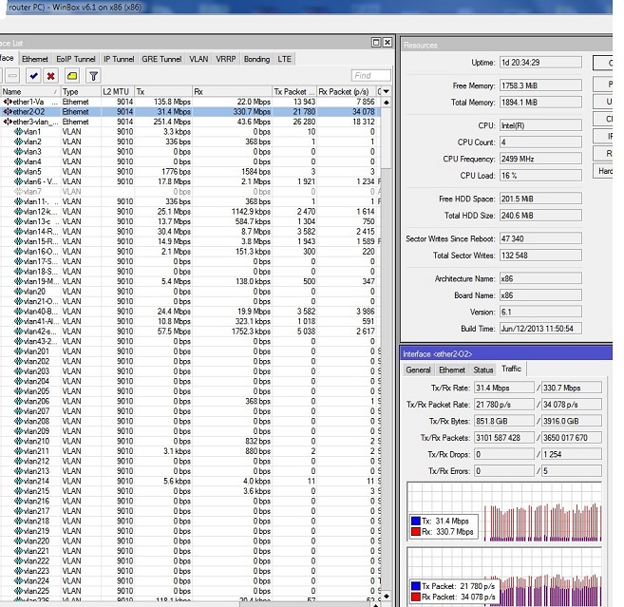
Task: Open the IP Tunnel tab
Action: click(x=119, y=59)
